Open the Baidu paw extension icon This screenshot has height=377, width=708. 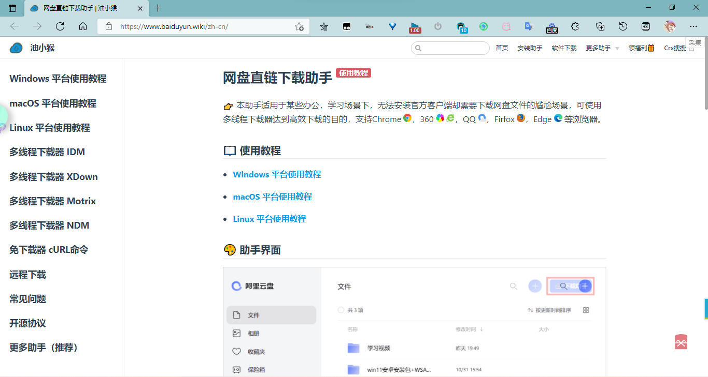click(552, 27)
